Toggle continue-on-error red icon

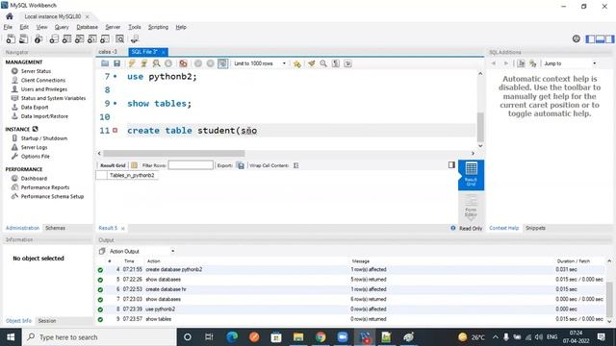(183, 63)
